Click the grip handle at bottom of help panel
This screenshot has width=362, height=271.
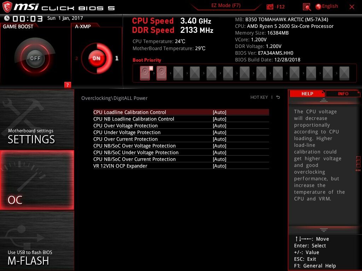[x=324, y=230]
